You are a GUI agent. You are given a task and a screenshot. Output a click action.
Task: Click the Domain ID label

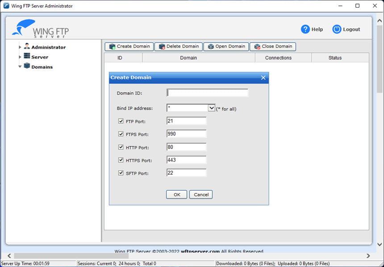[129, 93]
